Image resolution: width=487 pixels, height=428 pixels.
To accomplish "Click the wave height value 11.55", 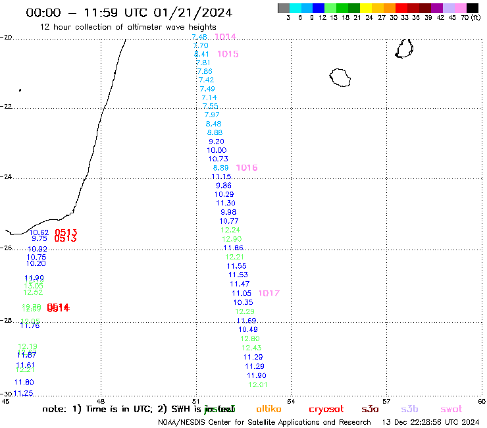I will [x=237, y=266].
